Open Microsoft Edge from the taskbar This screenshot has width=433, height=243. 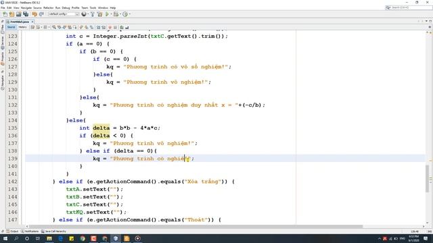(60, 238)
